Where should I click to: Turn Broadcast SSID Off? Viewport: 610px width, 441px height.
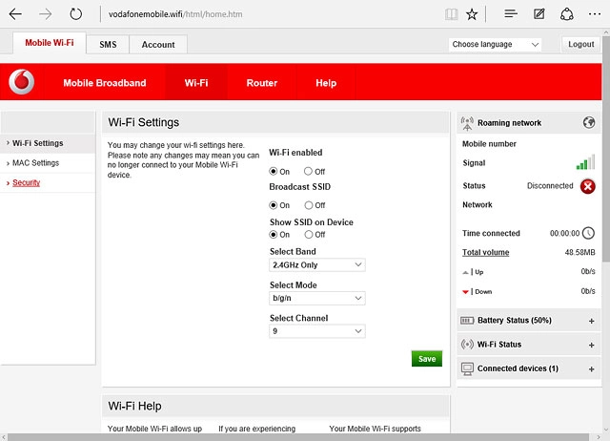(x=308, y=205)
